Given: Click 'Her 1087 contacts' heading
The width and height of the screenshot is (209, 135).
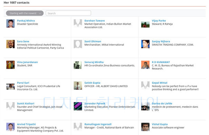Looking at the screenshot, I should click(x=17, y=2).
